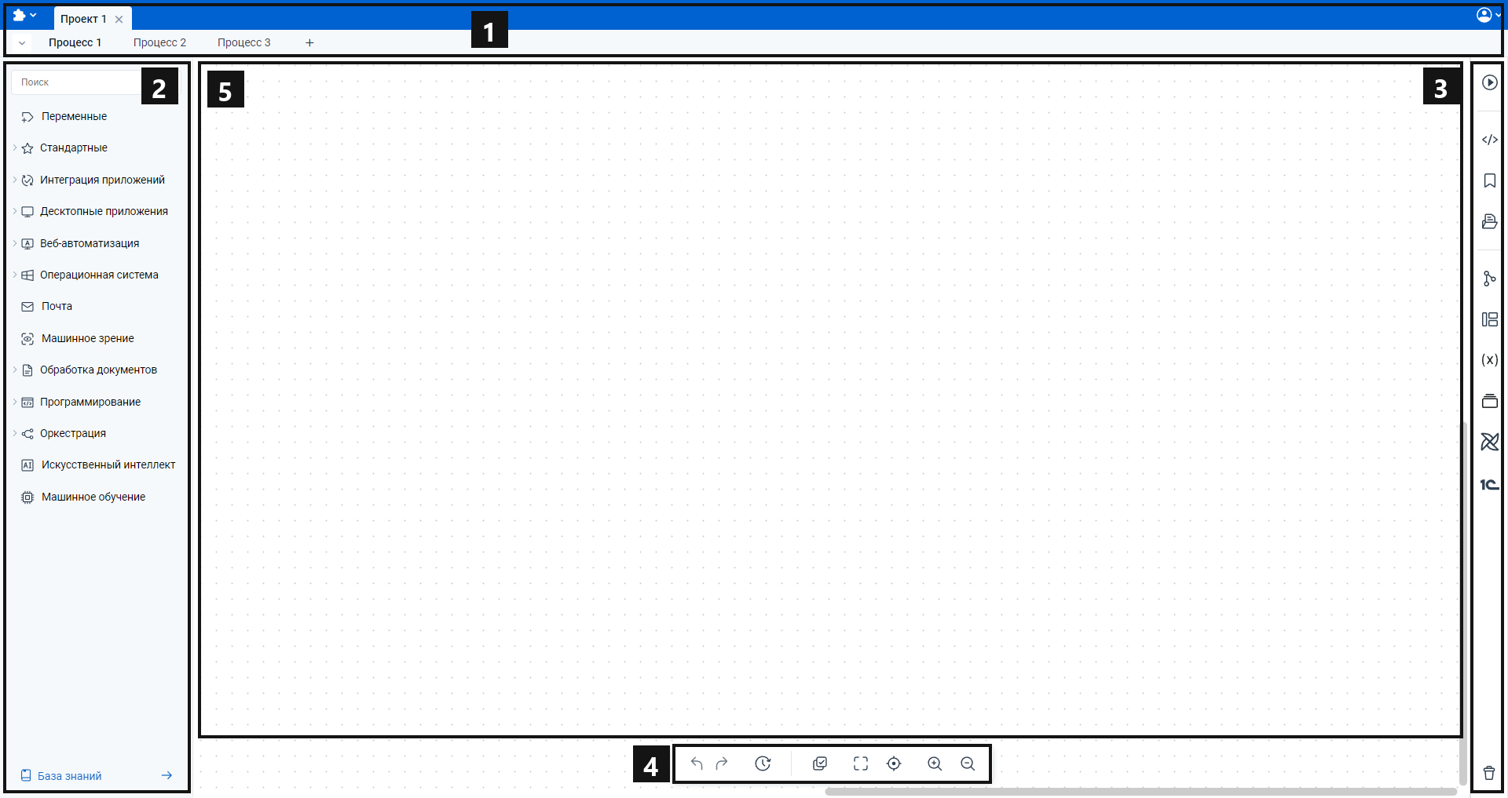Open the stacked layers icon in sidebar

pos(1489,401)
